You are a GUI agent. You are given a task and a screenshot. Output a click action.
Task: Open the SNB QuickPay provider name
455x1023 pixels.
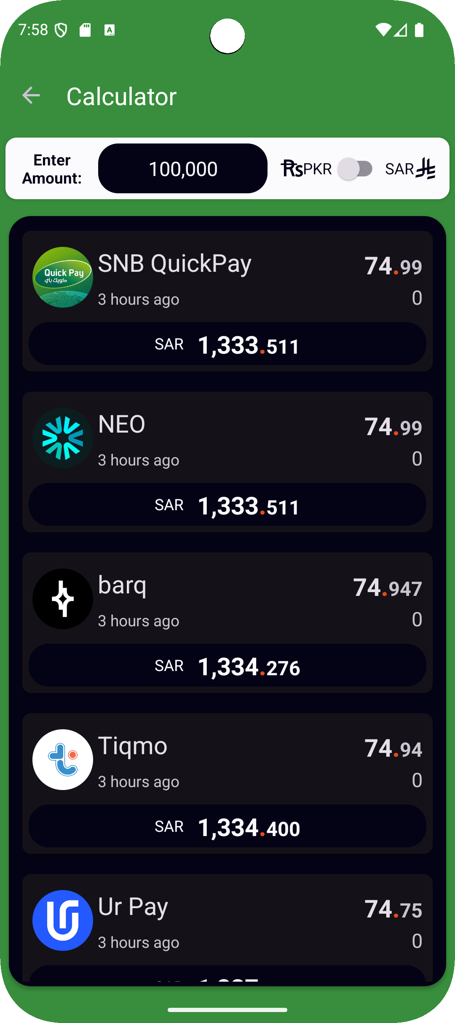175,264
